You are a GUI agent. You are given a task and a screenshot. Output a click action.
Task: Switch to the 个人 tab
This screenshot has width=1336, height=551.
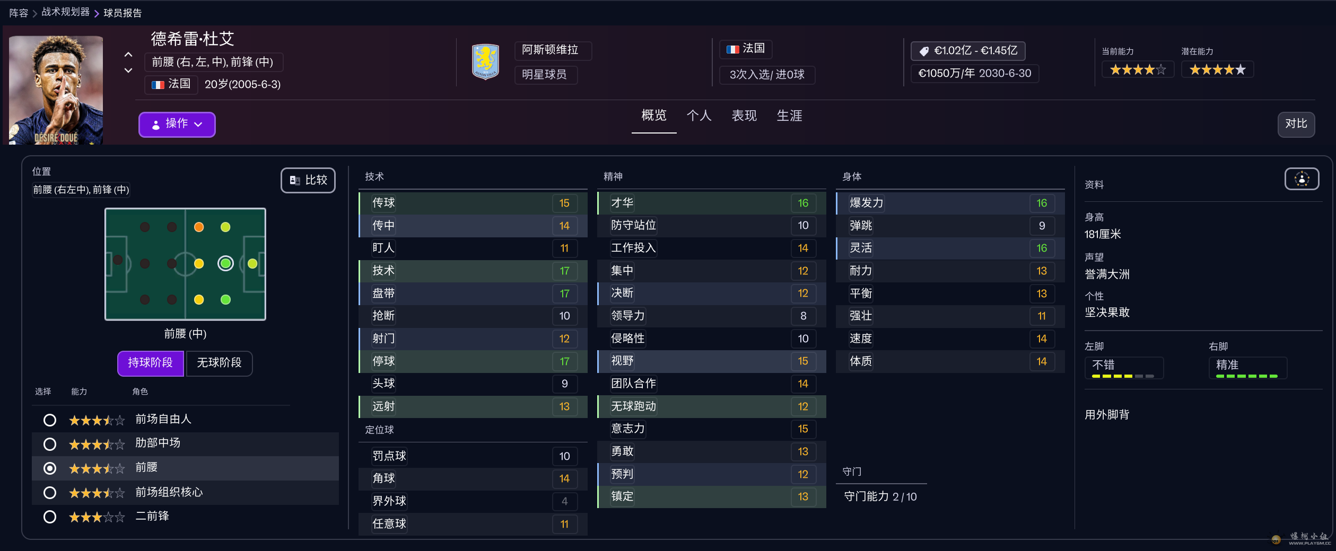[x=698, y=115]
